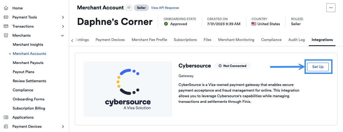The height and width of the screenshot is (132, 343).
Task: Click the Payment Tools sidebar icon
Action: point(6,17)
